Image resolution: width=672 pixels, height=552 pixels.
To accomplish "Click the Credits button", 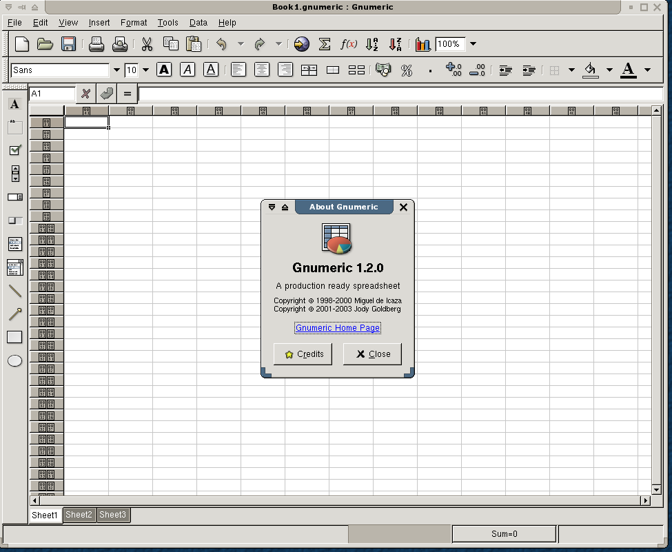I will (x=303, y=354).
